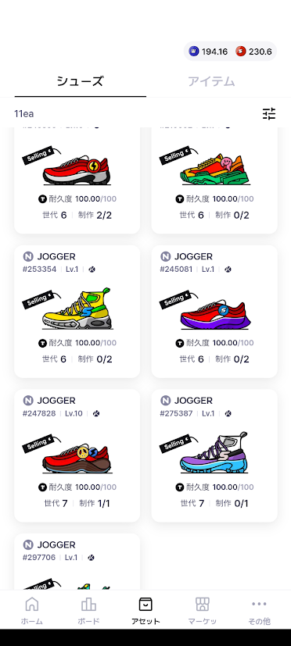The image size is (291, 646).
Task: Open JOGGER #247828 Lv.10 shoe card
Action: click(x=77, y=455)
